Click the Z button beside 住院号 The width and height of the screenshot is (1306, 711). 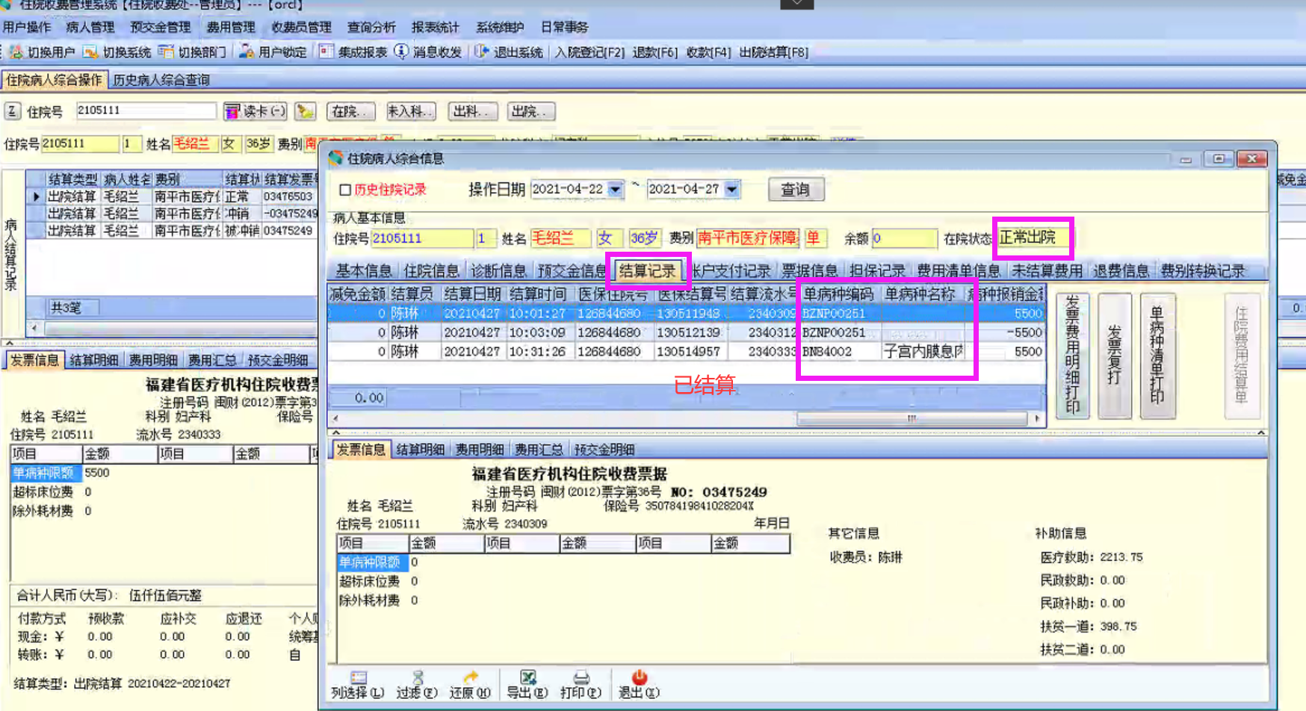(12, 111)
